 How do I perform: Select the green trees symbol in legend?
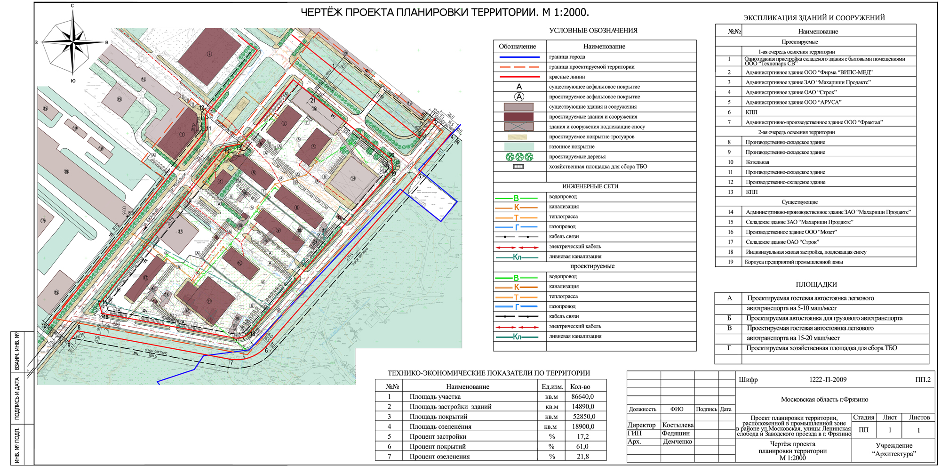[x=519, y=157]
